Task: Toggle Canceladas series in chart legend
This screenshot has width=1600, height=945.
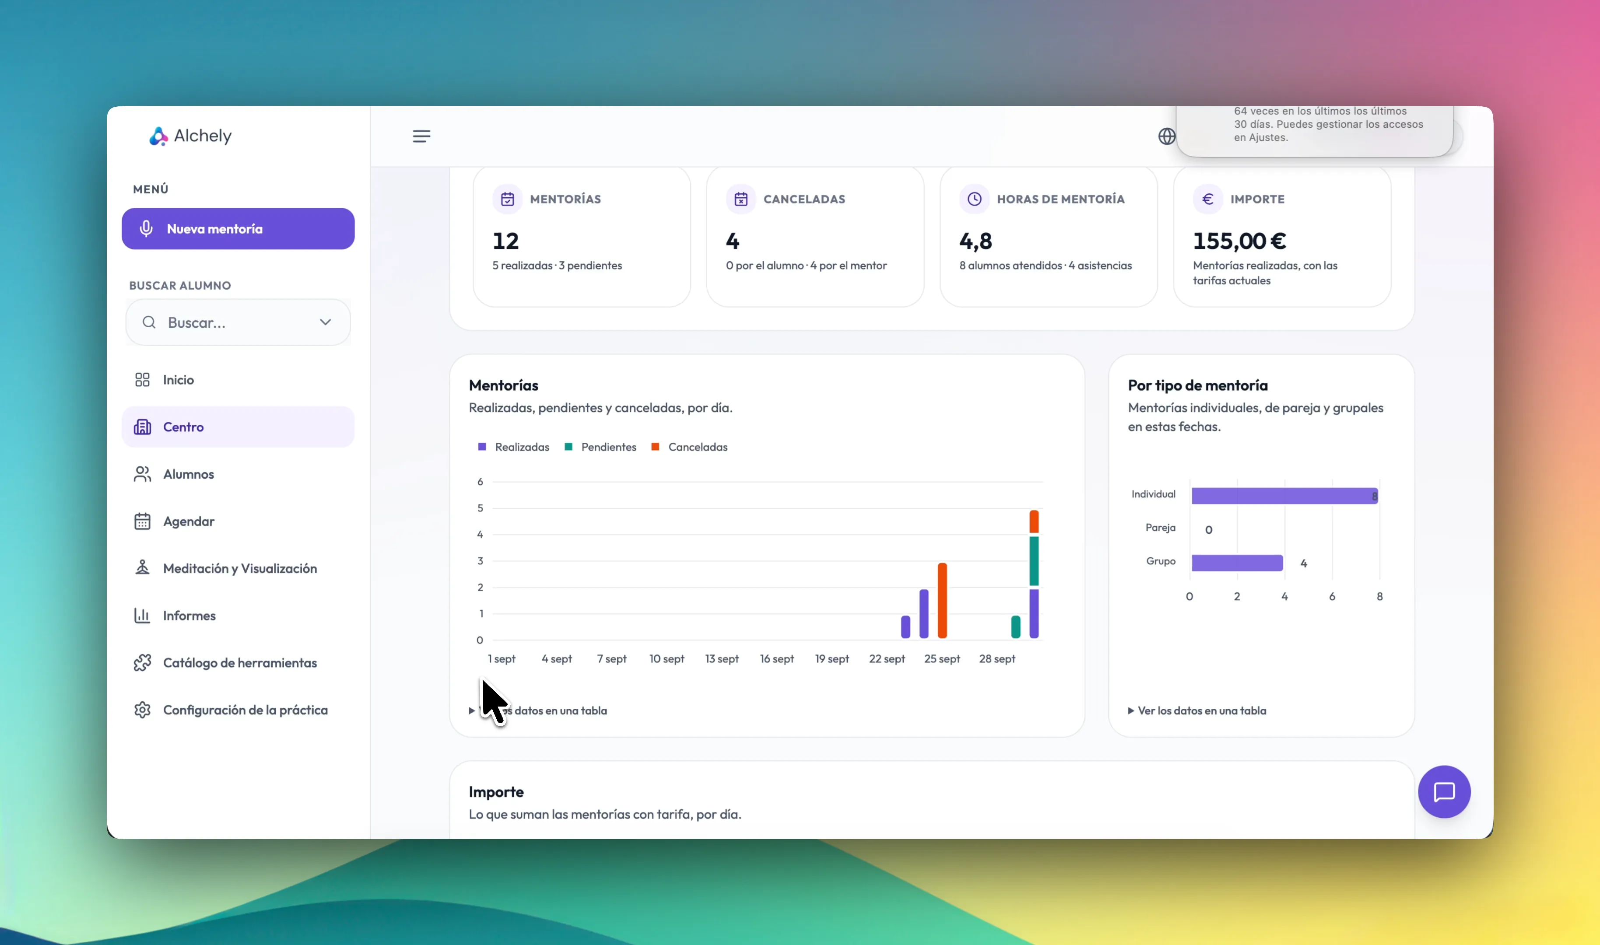Action: click(689, 447)
